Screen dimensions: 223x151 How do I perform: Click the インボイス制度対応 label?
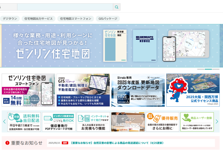(x=63, y=116)
